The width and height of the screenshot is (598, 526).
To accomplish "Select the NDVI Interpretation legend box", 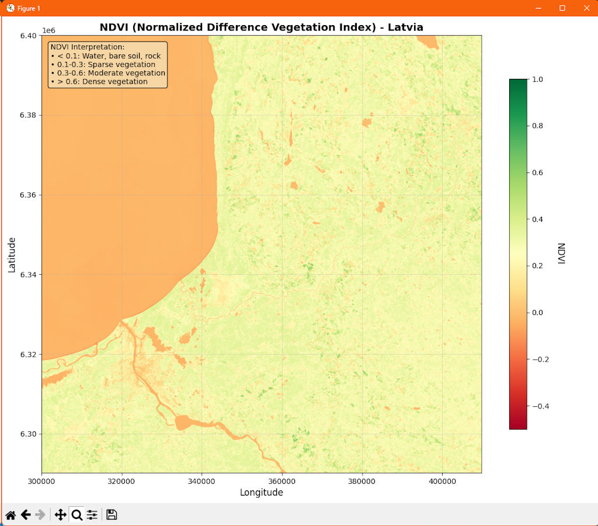I will coord(107,64).
